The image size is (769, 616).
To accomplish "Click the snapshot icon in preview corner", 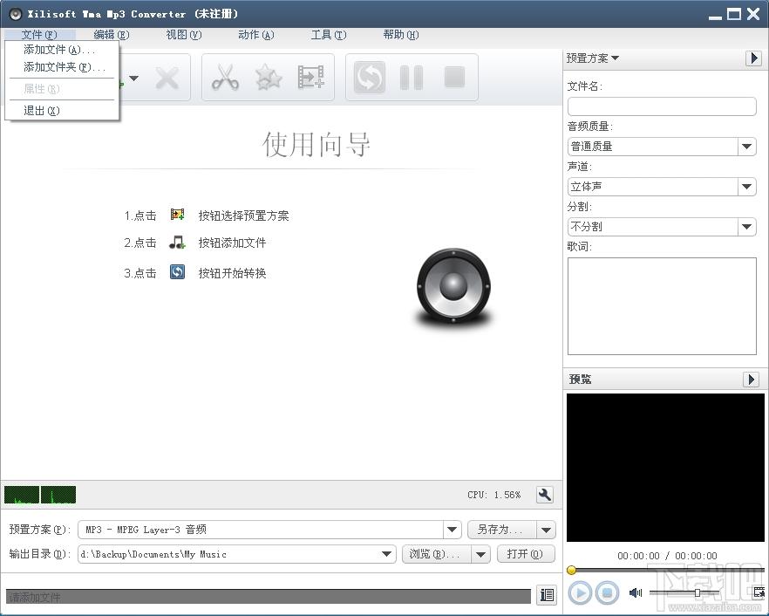I will pyautogui.click(x=759, y=592).
